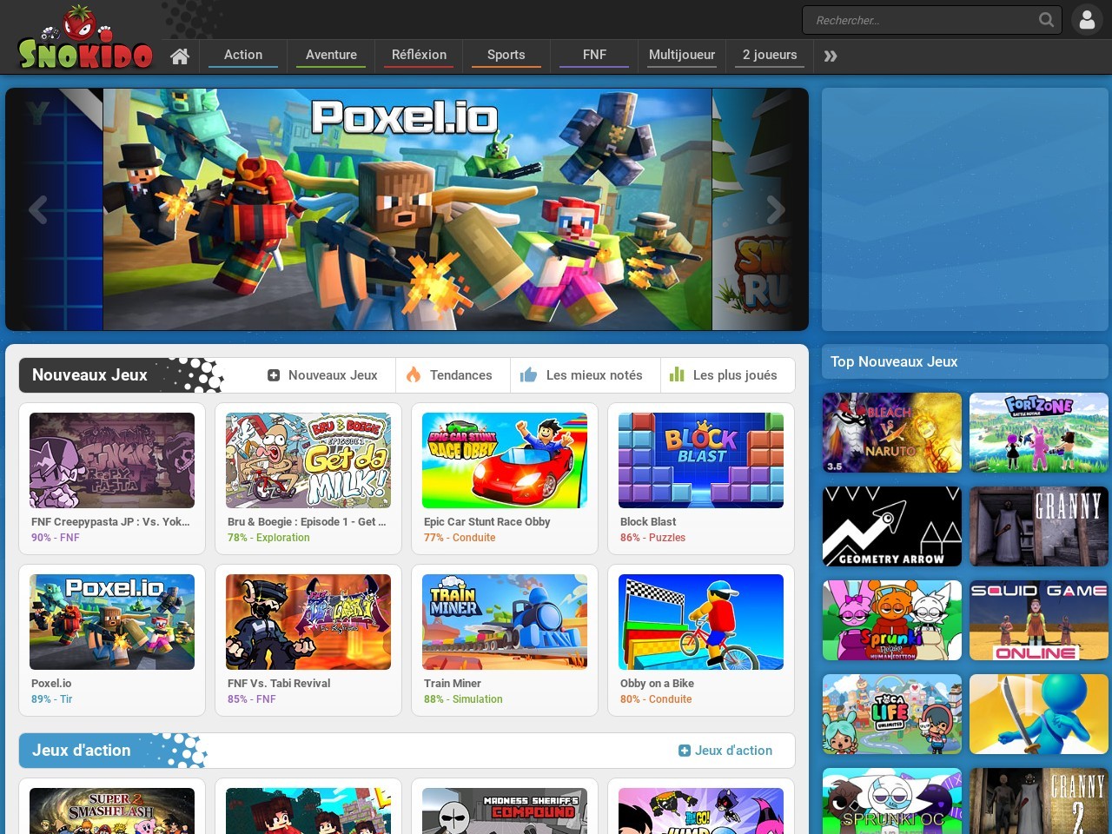Click '89% - Tir' rating text

51,699
